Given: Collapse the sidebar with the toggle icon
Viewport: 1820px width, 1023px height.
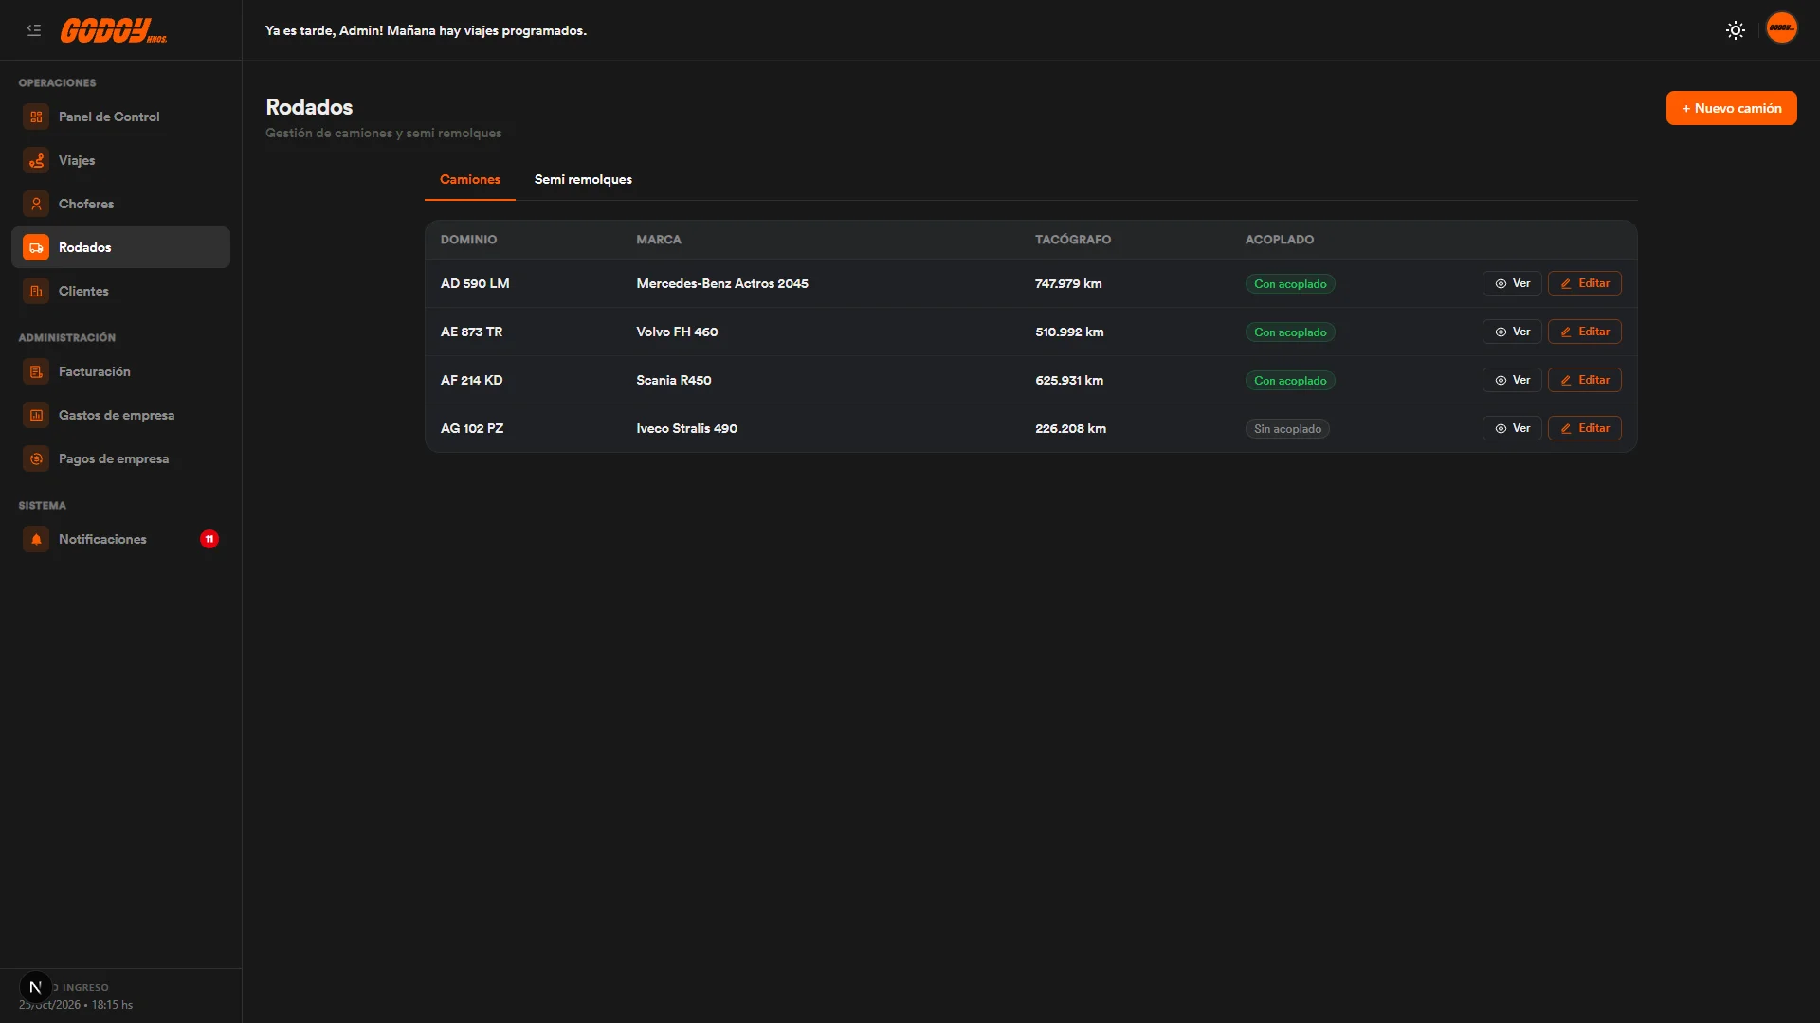Looking at the screenshot, I should pos(34,30).
